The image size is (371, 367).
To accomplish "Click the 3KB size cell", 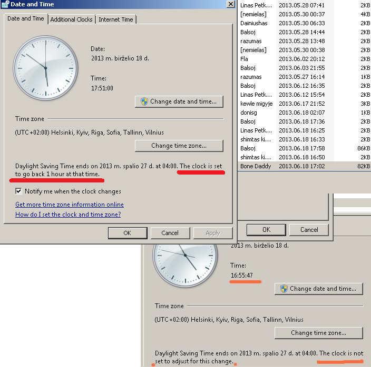I will 365,104.
